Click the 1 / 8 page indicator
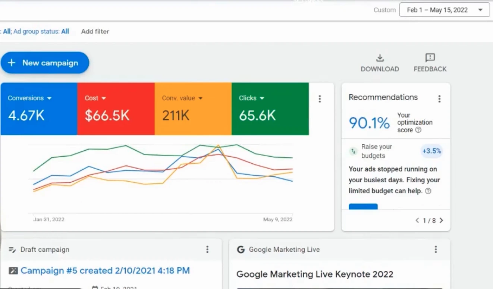493x289 pixels. pyautogui.click(x=429, y=220)
